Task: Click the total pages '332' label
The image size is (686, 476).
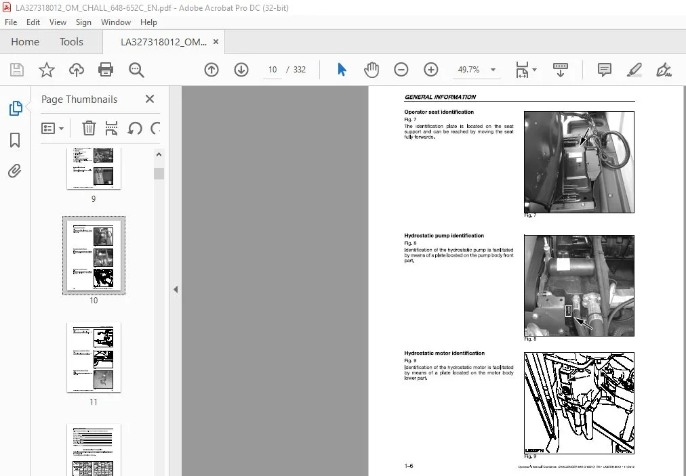Action: pos(300,70)
